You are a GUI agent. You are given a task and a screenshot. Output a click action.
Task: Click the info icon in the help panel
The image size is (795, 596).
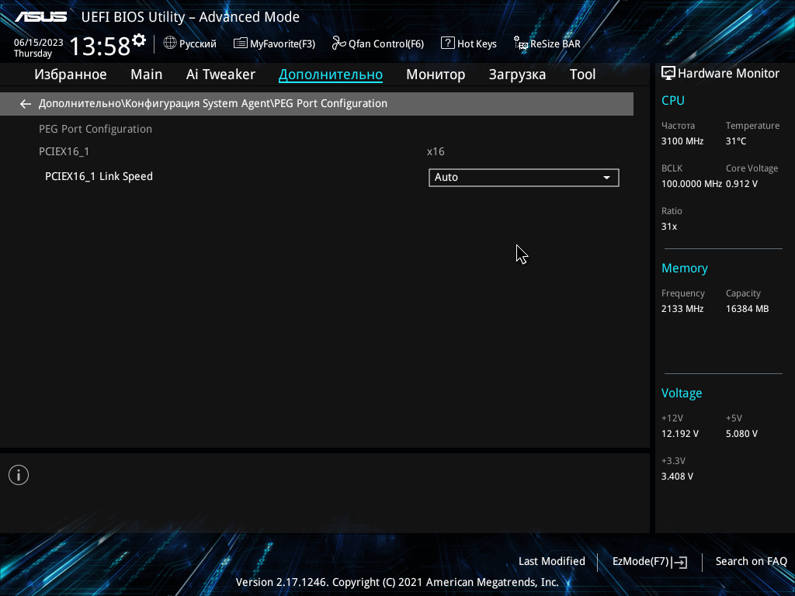pos(19,475)
